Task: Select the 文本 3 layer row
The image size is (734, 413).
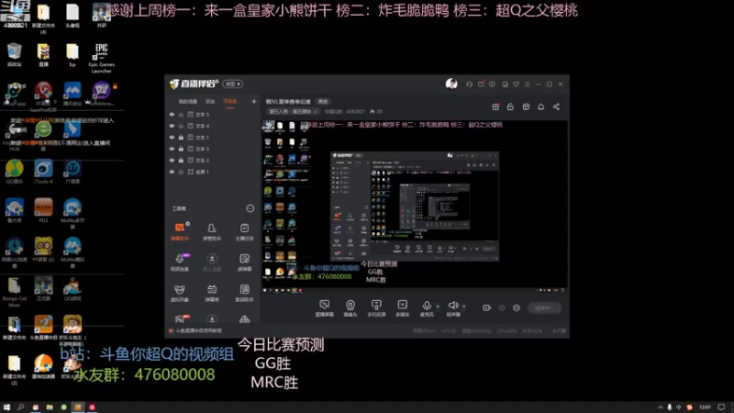Action: tap(213, 149)
